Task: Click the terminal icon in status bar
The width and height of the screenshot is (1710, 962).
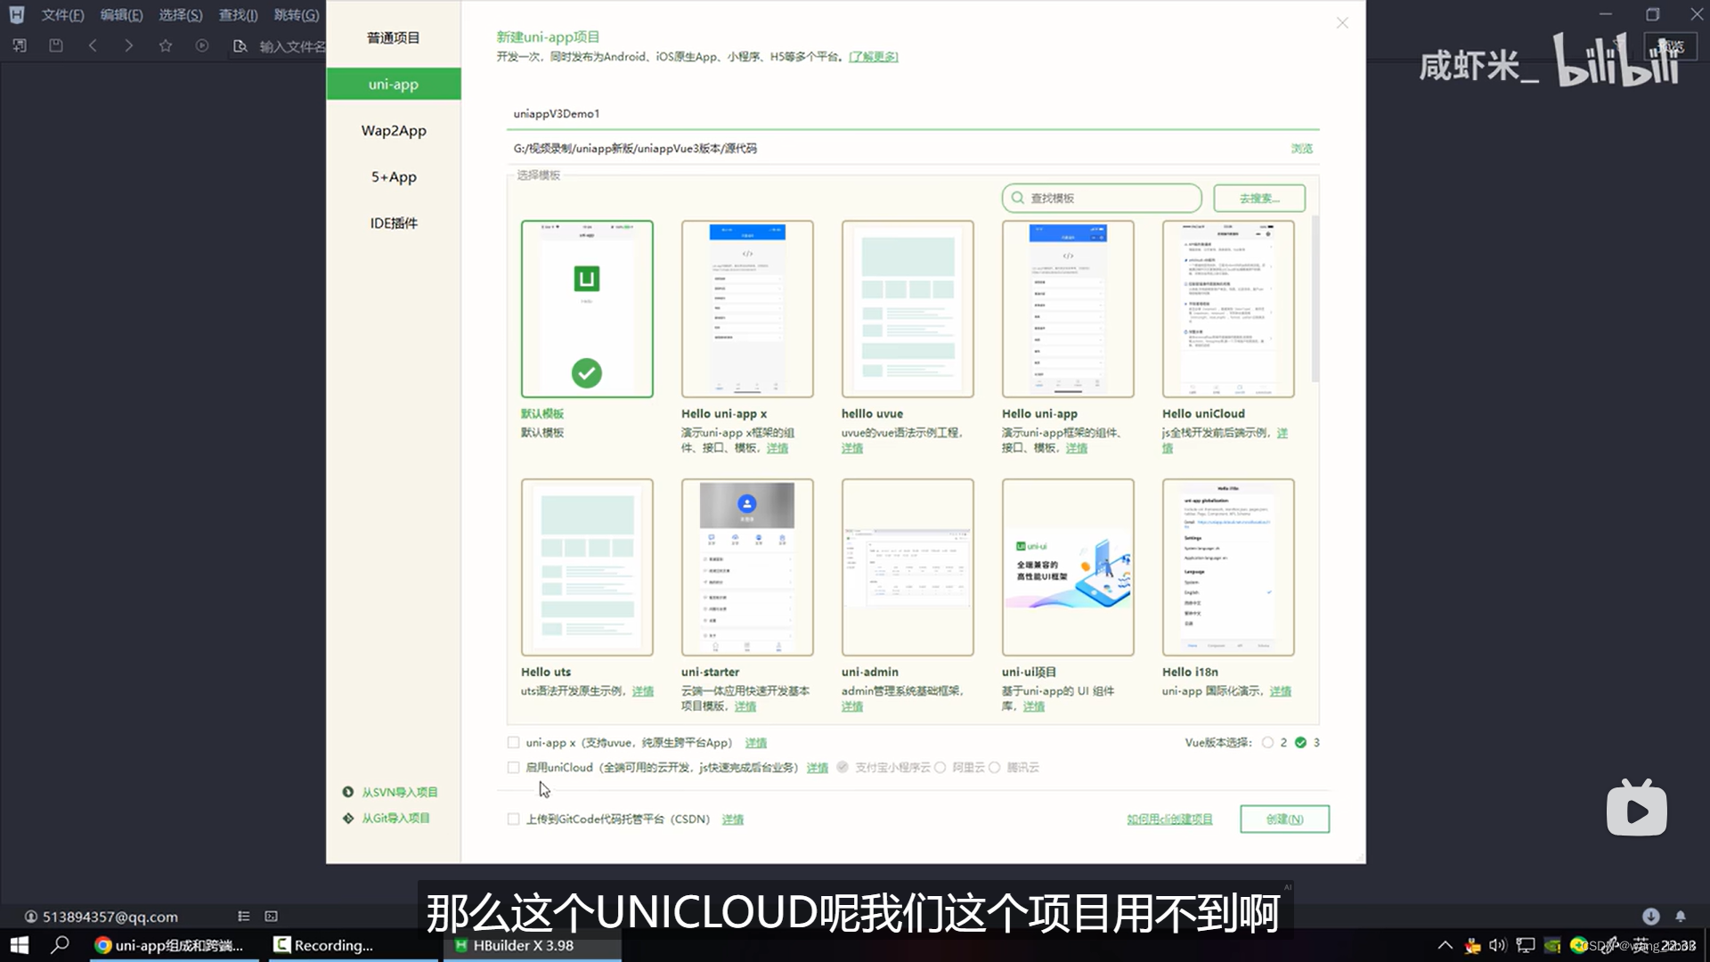Action: [272, 916]
